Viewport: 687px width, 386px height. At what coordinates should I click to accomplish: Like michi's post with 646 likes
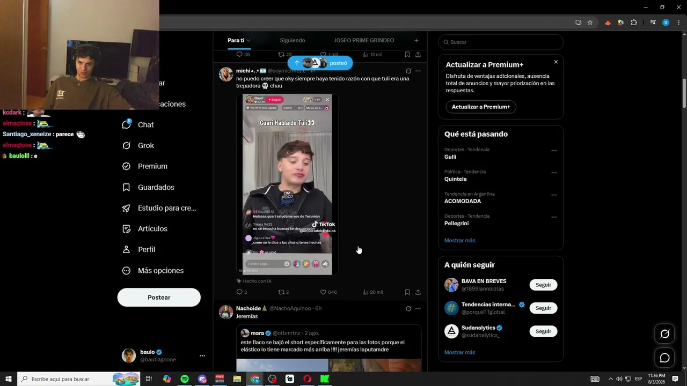[328, 292]
